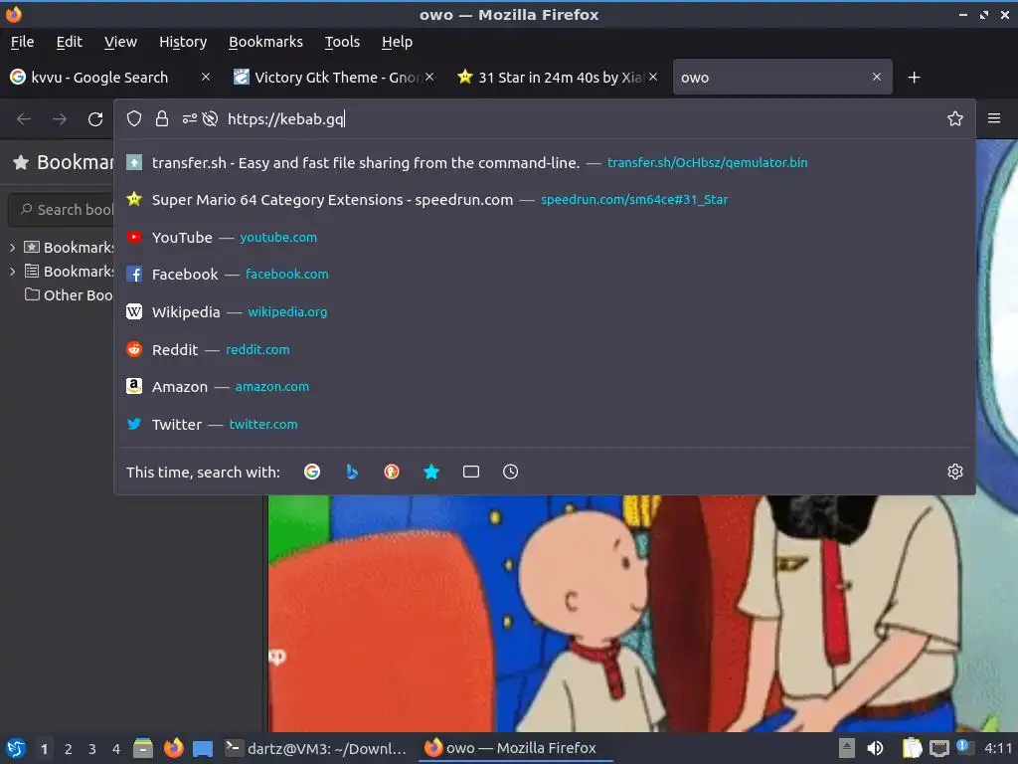1018x764 pixels.
Task: Click the autoplay blocked icon in address bar
Action: point(210,119)
